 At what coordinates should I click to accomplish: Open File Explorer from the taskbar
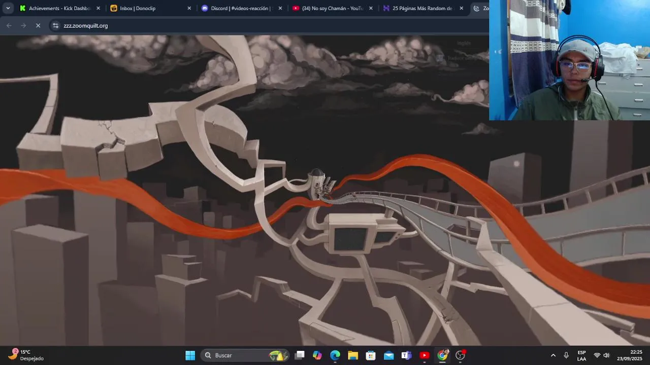pos(353,355)
